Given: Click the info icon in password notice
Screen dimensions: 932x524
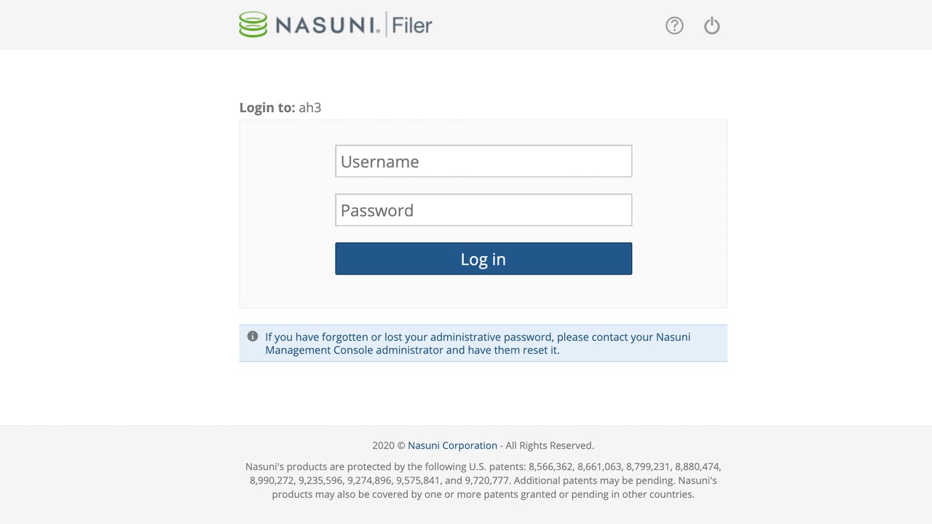Looking at the screenshot, I should click(253, 336).
